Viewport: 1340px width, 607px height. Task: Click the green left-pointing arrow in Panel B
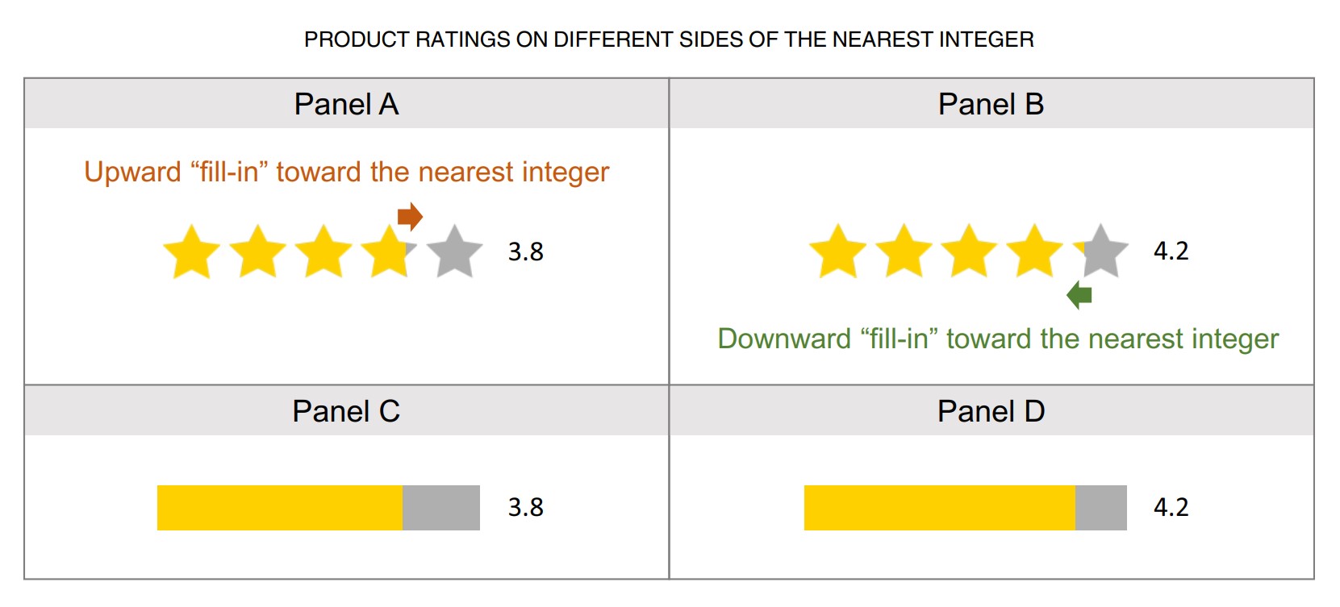coord(1079,294)
